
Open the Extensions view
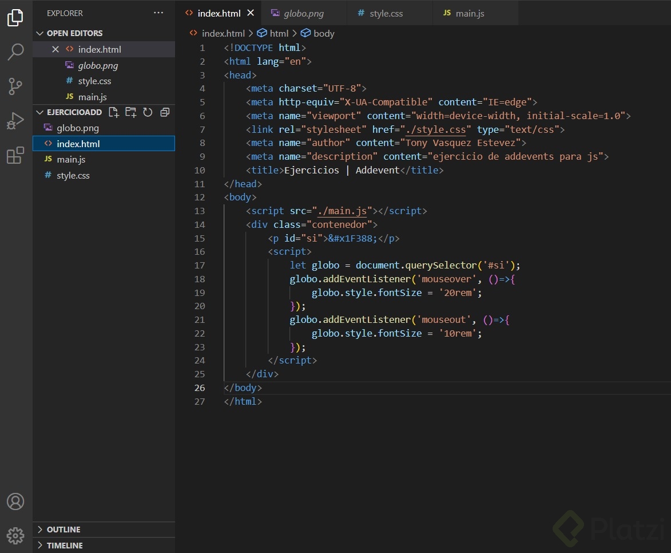pyautogui.click(x=15, y=155)
